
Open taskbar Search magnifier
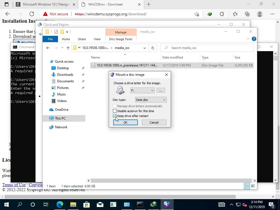pyautogui.click(x=20, y=204)
